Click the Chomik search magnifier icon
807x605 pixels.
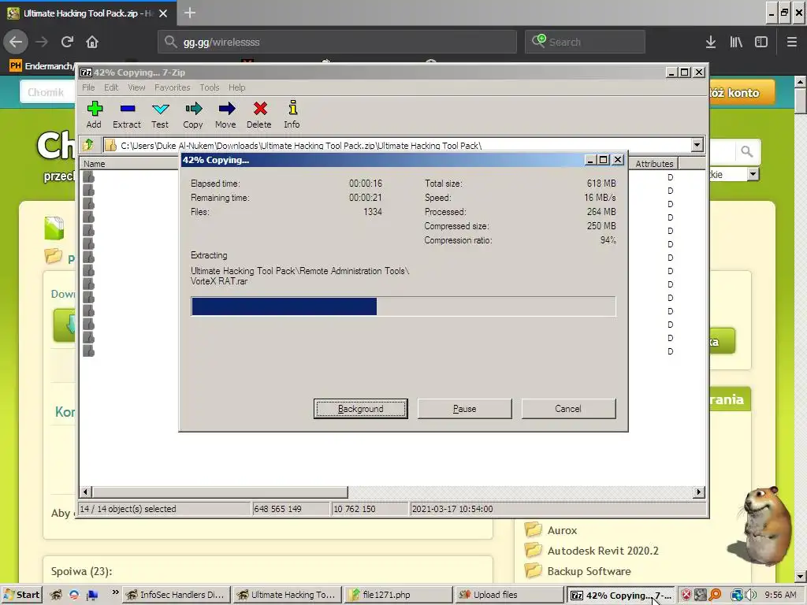point(747,151)
